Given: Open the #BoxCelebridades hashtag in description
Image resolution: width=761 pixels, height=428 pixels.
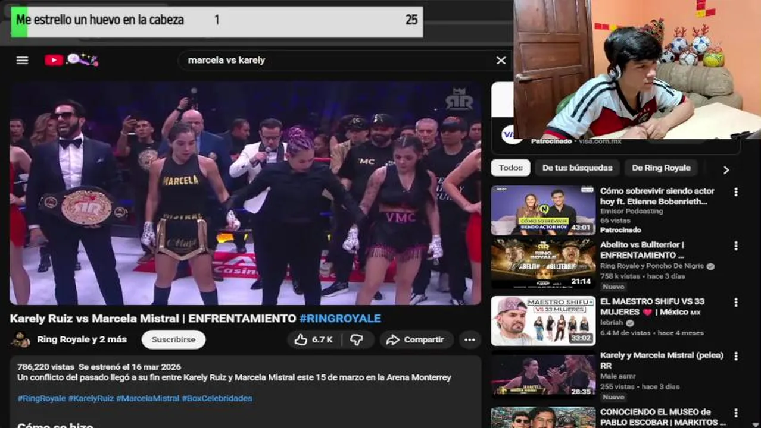Looking at the screenshot, I should tap(217, 398).
